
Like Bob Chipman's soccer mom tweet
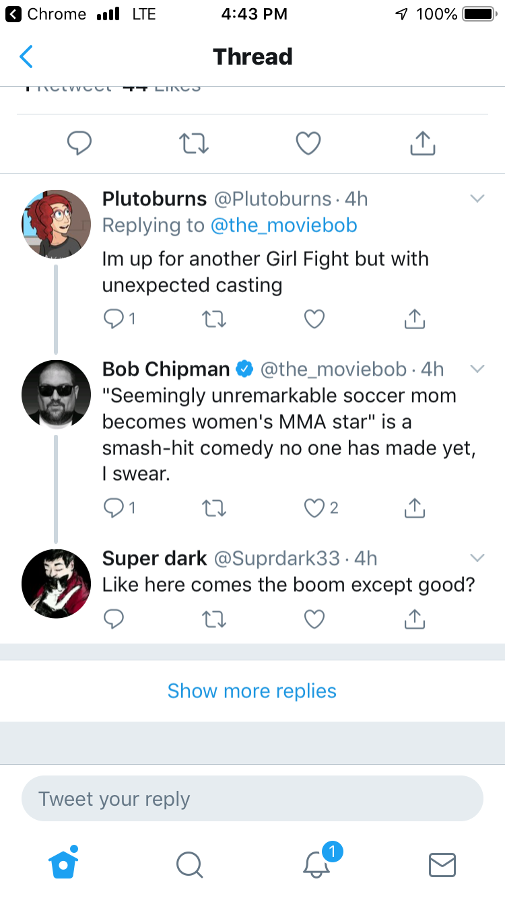coord(314,508)
